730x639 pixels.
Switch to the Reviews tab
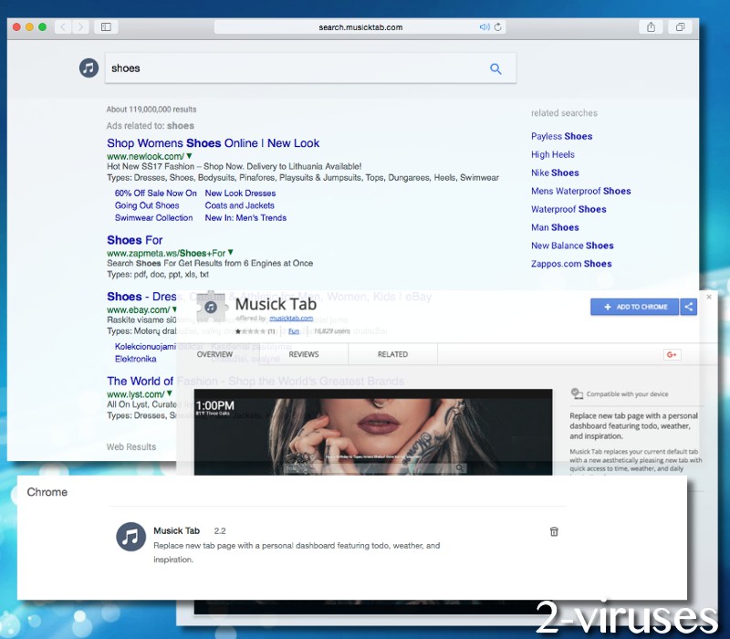tap(305, 354)
